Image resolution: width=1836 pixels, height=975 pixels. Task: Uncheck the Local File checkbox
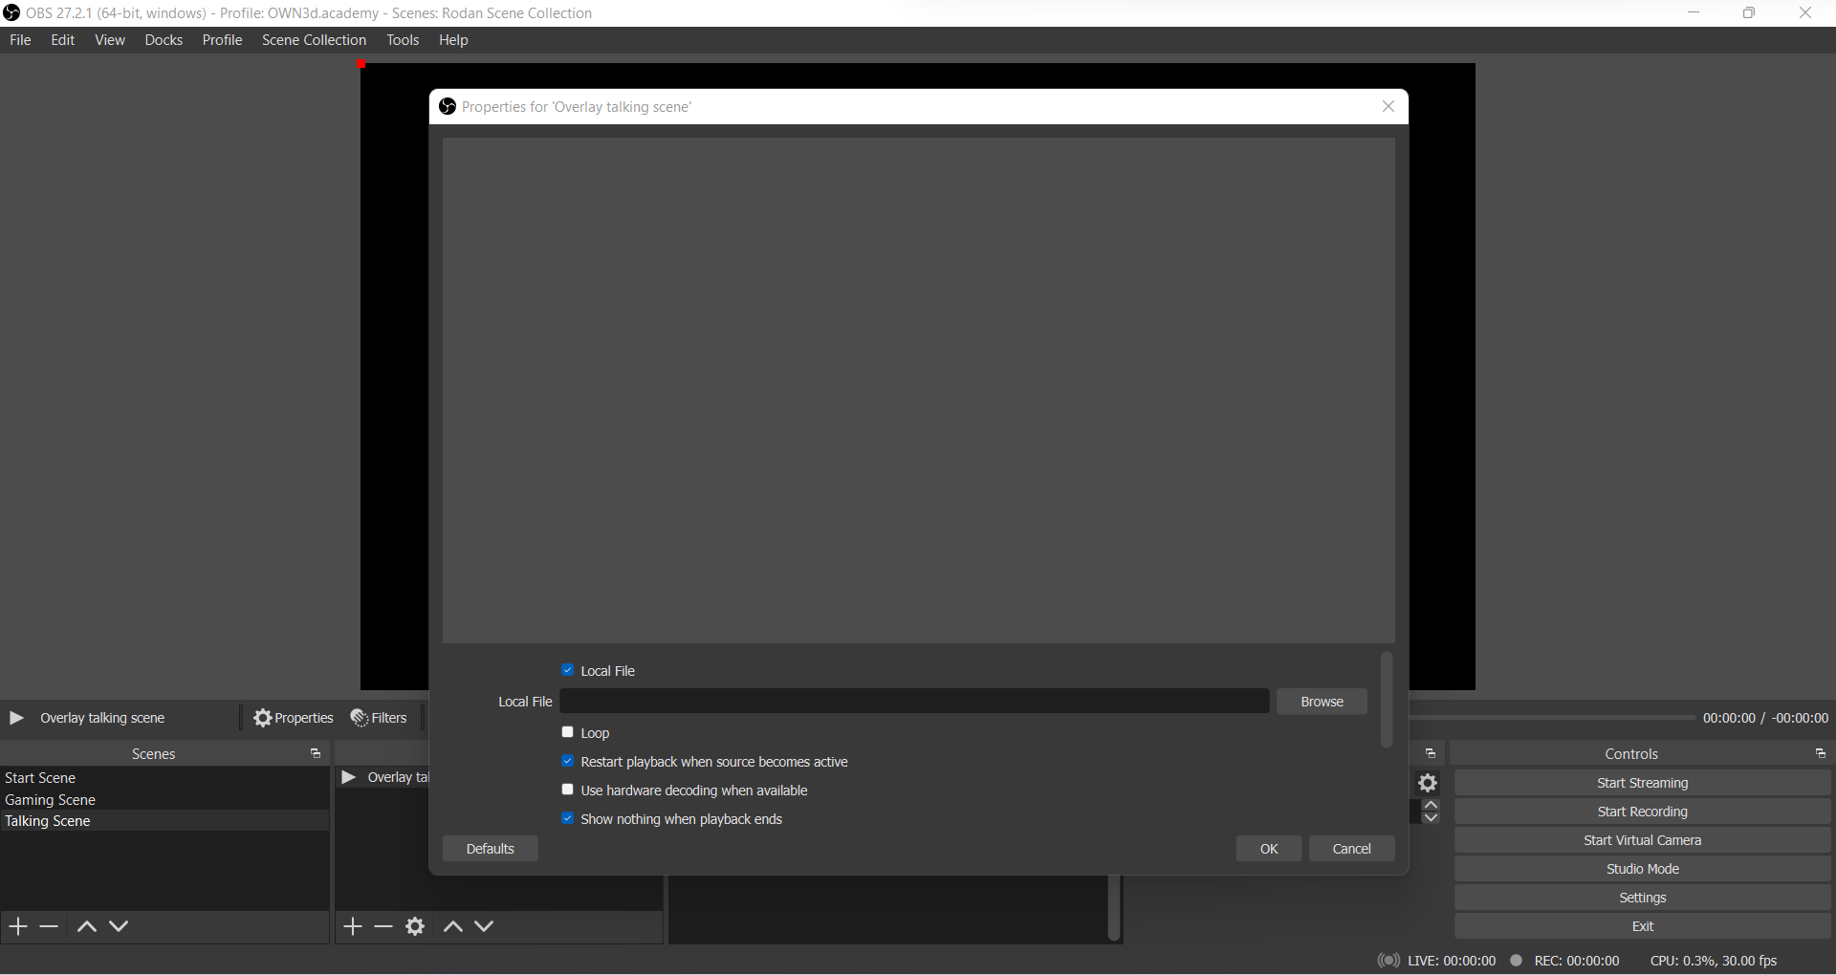[x=568, y=670]
